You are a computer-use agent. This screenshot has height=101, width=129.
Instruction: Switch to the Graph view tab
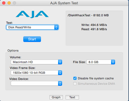coord(56,97)
